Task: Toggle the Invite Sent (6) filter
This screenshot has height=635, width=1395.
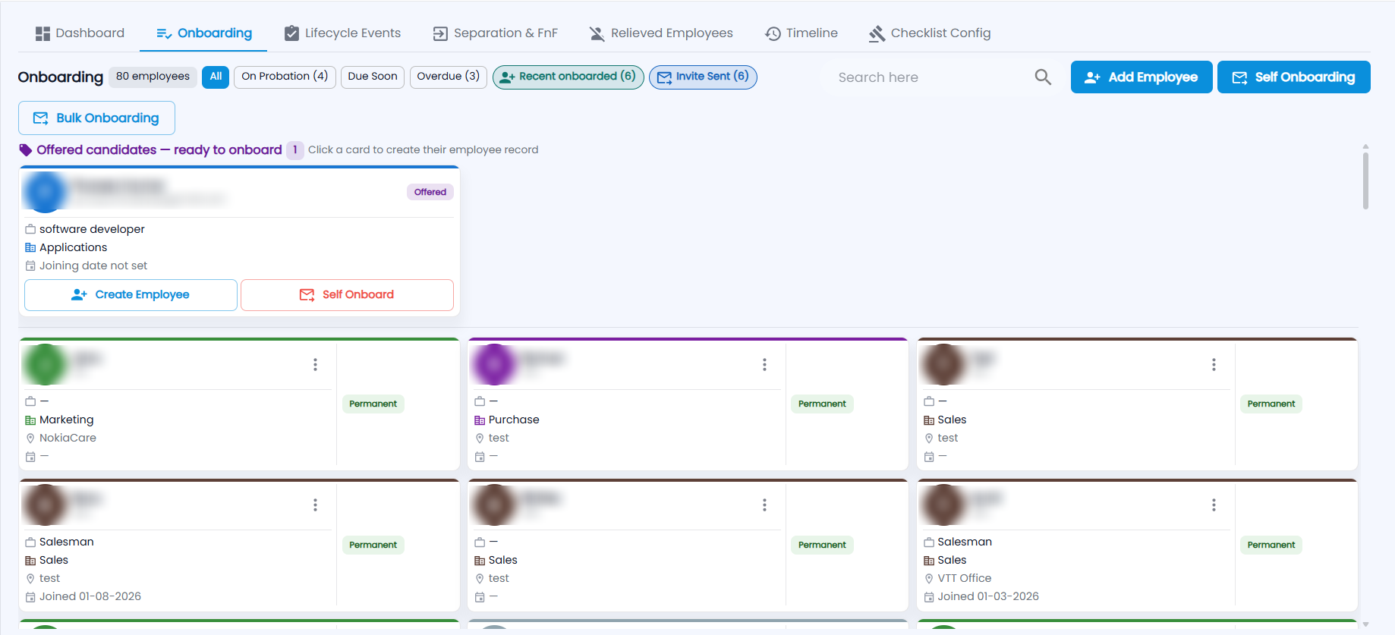Action: (703, 77)
